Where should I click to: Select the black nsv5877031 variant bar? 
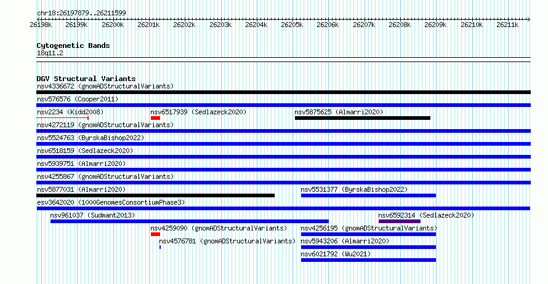point(156,195)
